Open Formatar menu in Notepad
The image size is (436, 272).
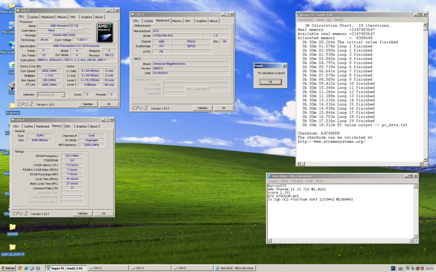pyautogui.click(x=297, y=181)
